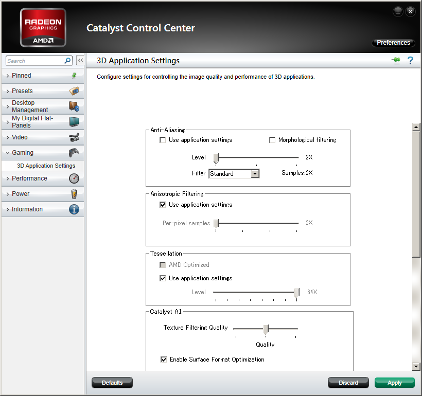Click the Desktop Management monitor icon

(x=74, y=106)
